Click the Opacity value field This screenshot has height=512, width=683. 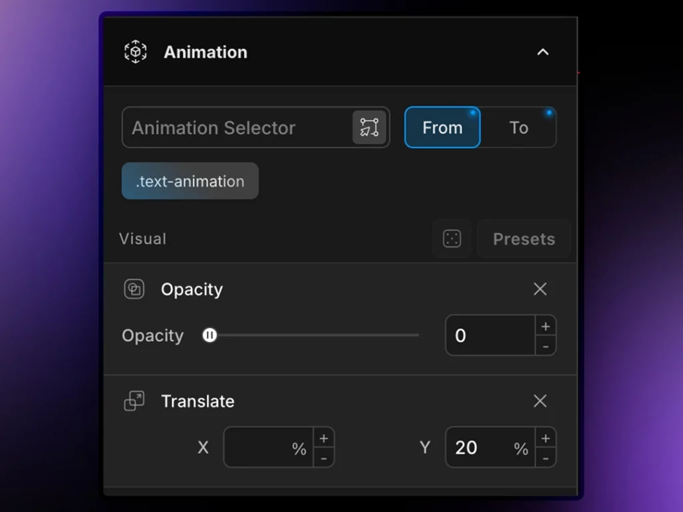point(490,335)
